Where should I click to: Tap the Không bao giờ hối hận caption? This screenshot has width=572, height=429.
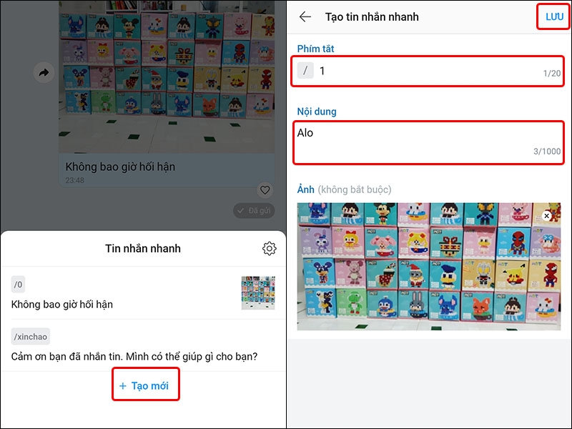click(x=120, y=167)
